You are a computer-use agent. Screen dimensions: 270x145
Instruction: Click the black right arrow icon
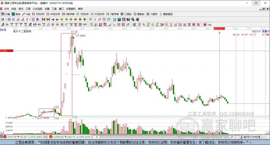click(57, 19)
